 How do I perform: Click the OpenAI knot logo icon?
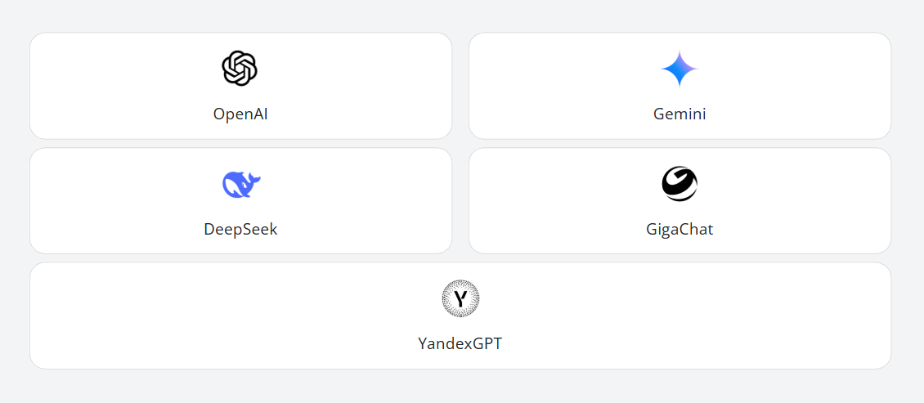pos(240,69)
